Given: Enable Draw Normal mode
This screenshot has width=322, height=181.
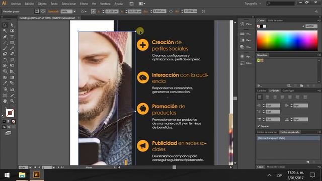Looking at the screenshot, I should [x=4, y=127].
